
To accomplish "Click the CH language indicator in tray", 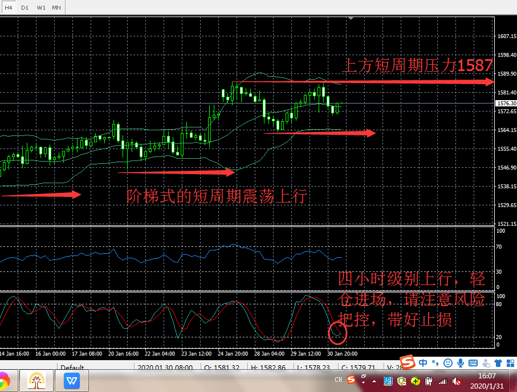I will (338, 380).
